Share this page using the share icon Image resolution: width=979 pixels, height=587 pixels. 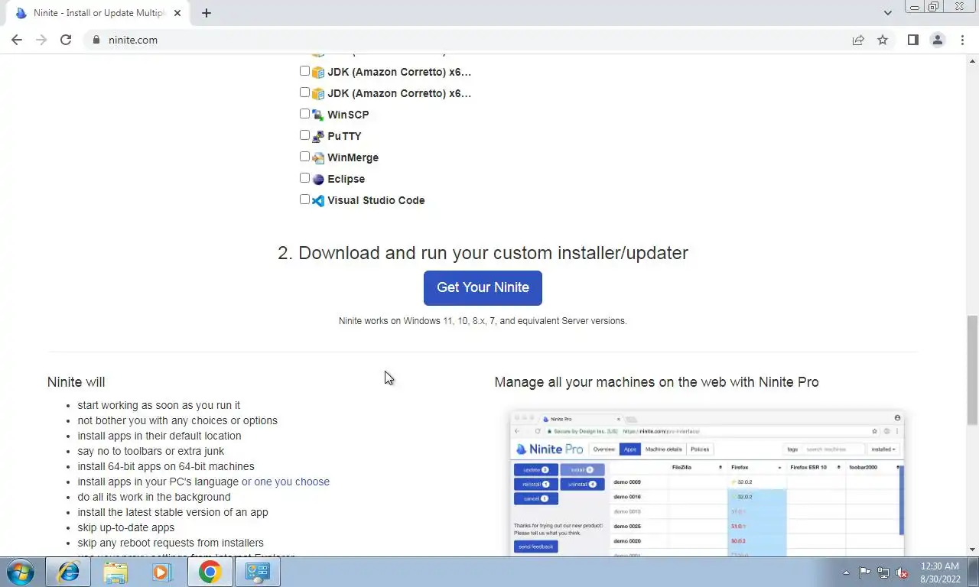[858, 40]
